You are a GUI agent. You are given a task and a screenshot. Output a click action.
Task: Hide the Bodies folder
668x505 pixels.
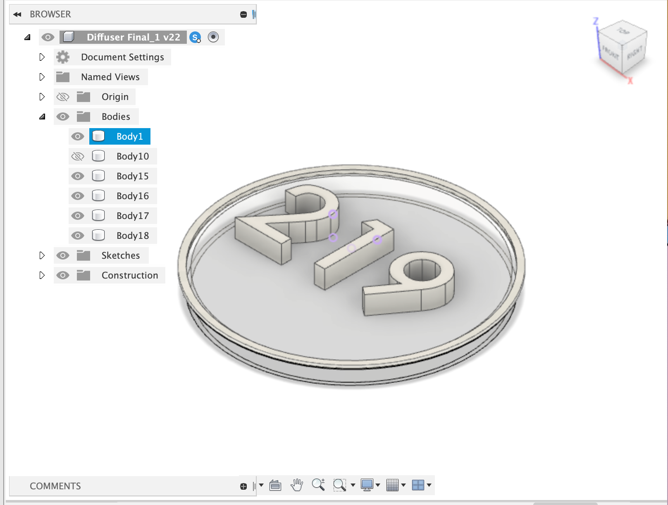[x=63, y=117]
